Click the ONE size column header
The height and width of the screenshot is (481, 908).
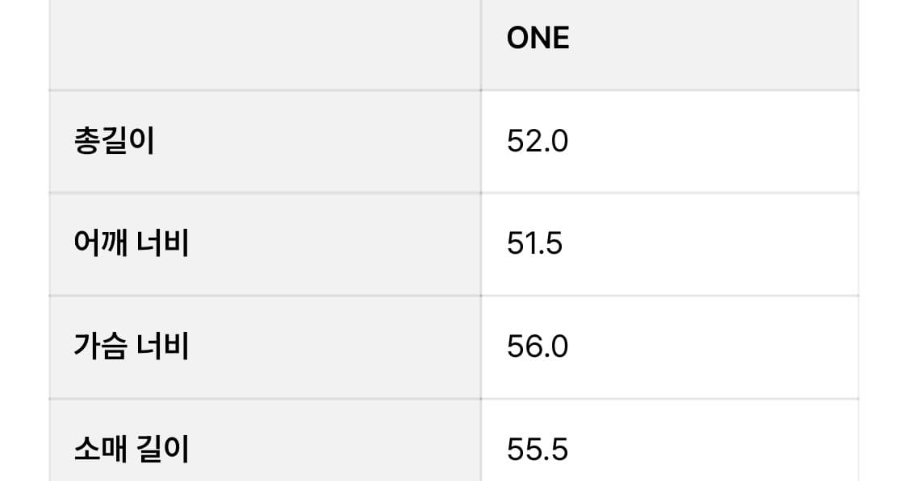point(538,38)
